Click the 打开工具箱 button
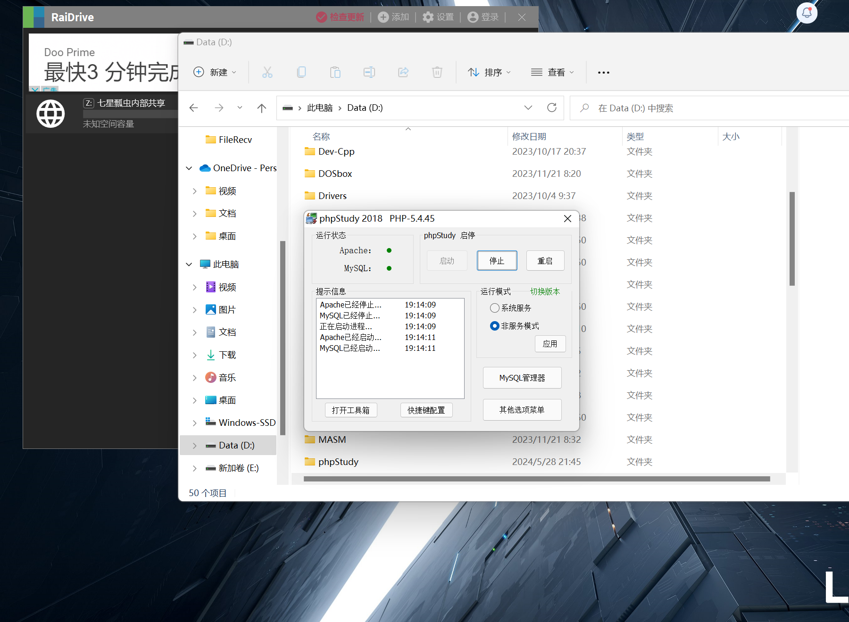 pyautogui.click(x=351, y=410)
